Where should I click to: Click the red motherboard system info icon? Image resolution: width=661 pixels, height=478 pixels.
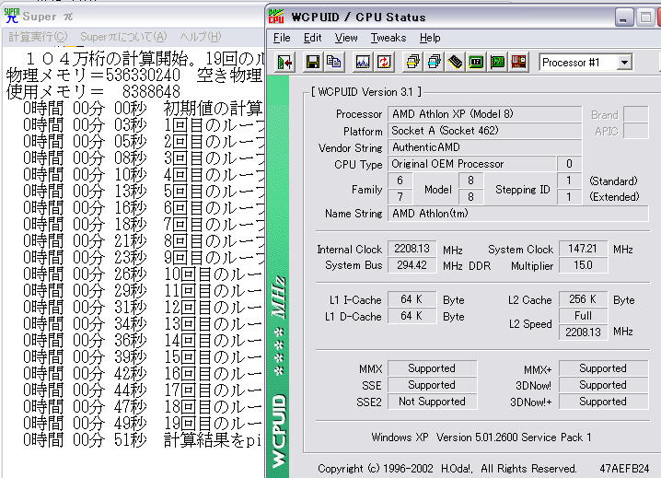518,63
